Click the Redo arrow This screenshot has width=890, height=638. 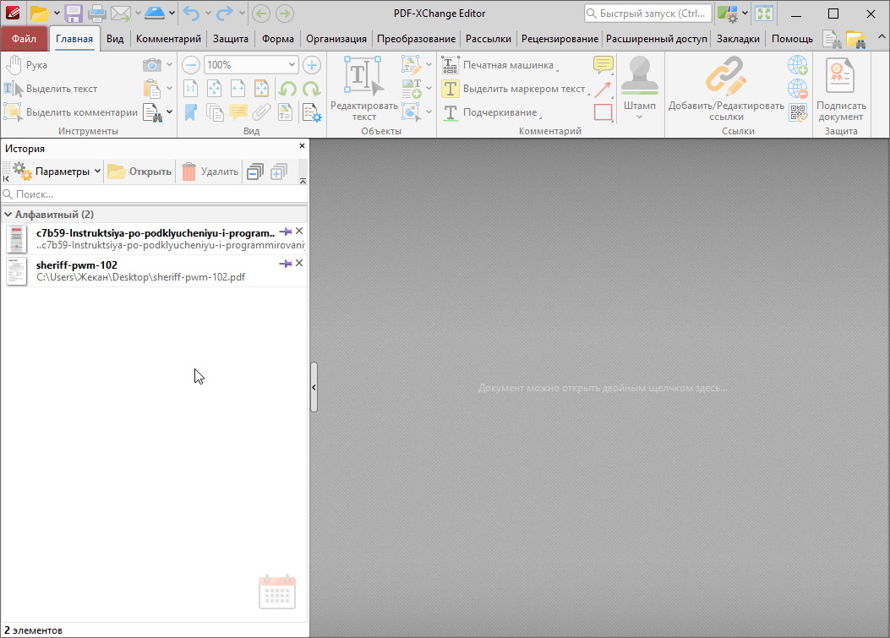[x=225, y=13]
